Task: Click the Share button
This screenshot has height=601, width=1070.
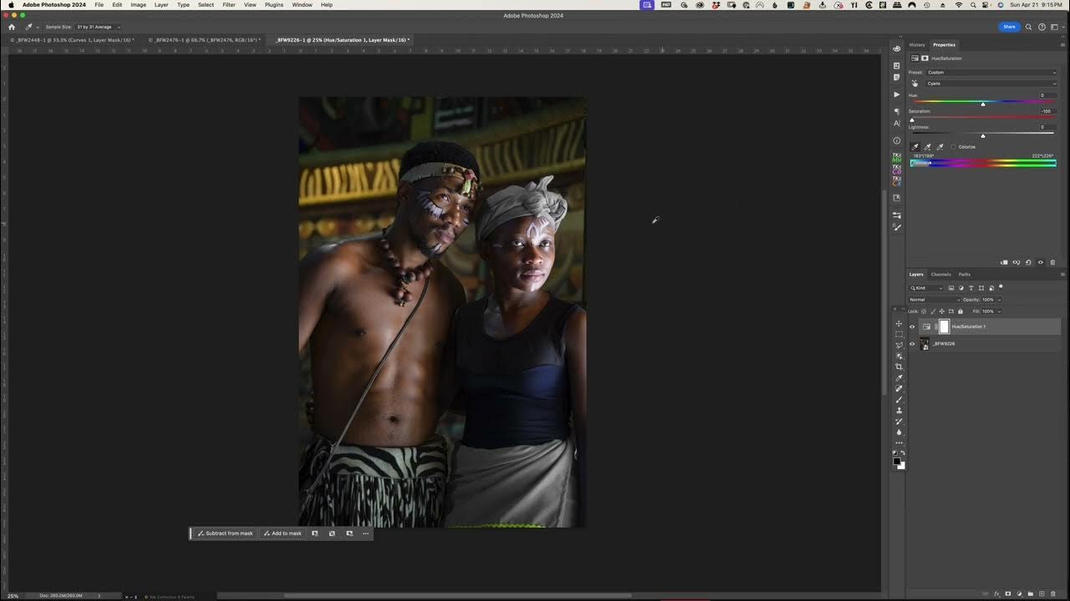Action: click(x=1009, y=27)
